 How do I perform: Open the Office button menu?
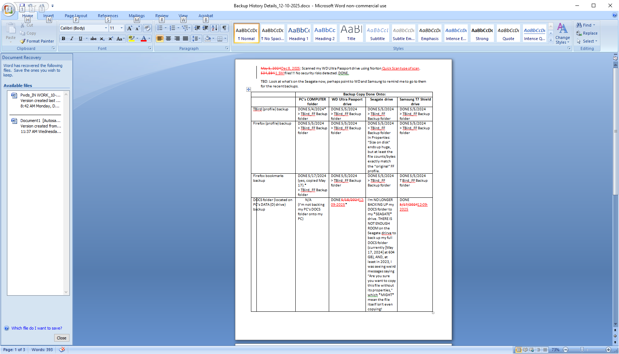(8, 9)
